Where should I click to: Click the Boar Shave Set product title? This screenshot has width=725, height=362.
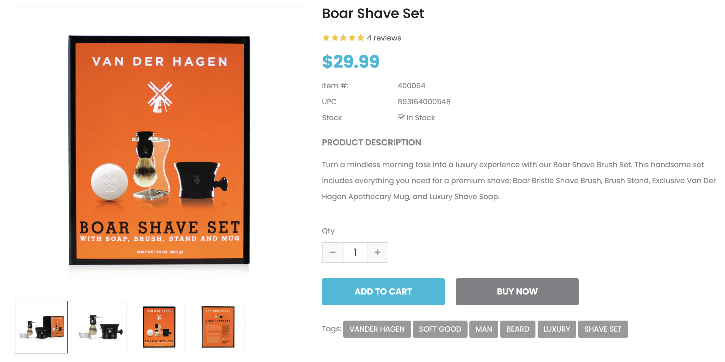pyautogui.click(x=373, y=13)
